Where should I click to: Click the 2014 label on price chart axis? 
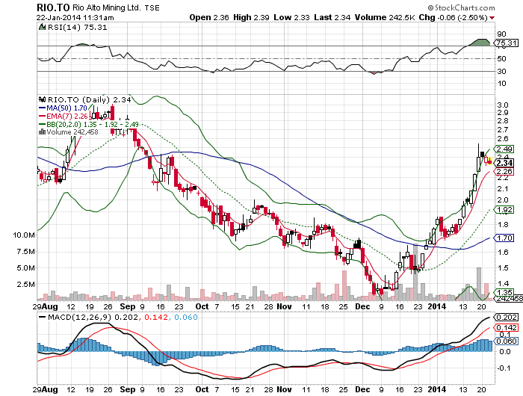coord(436,306)
